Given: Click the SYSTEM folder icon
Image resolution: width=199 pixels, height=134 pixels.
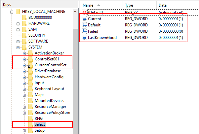Looking at the screenshot, I should tap(24, 47).
